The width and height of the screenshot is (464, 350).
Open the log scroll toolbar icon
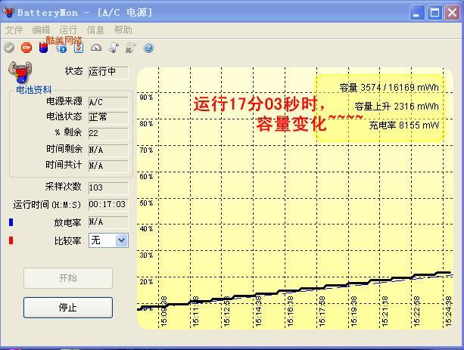(114, 48)
